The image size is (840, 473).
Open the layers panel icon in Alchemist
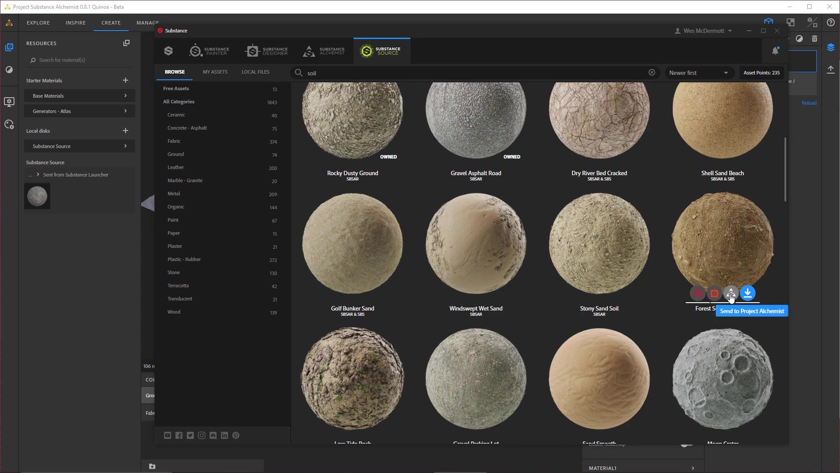coord(830,47)
